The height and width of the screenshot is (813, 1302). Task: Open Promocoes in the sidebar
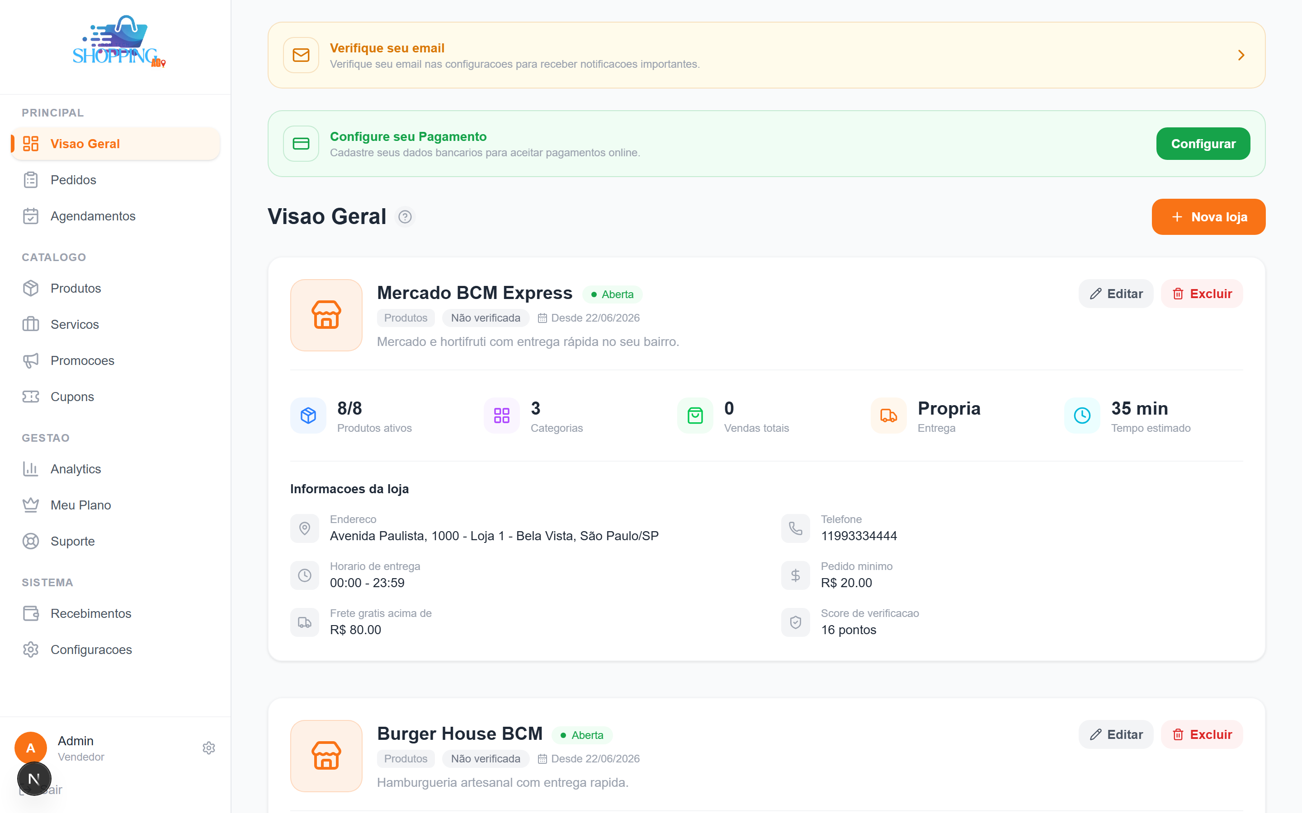[x=116, y=360]
